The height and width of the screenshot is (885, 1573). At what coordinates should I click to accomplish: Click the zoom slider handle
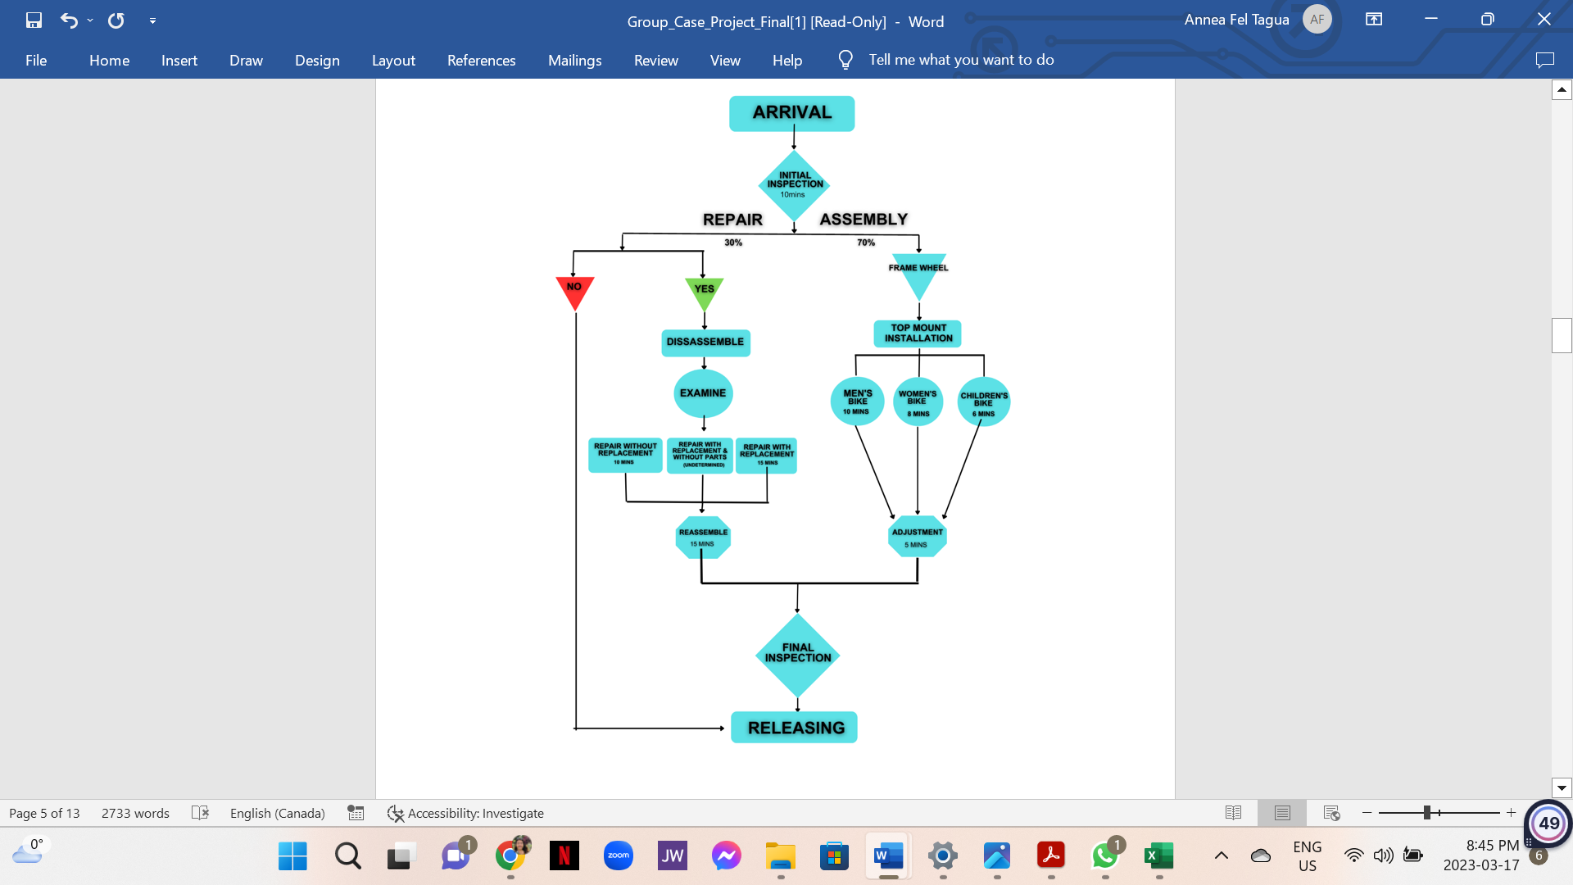1426,813
